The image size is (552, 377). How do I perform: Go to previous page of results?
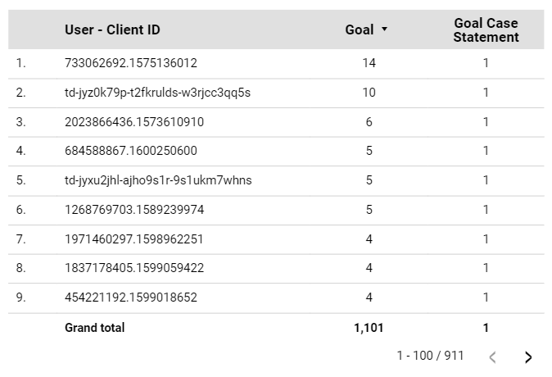pyautogui.click(x=492, y=357)
